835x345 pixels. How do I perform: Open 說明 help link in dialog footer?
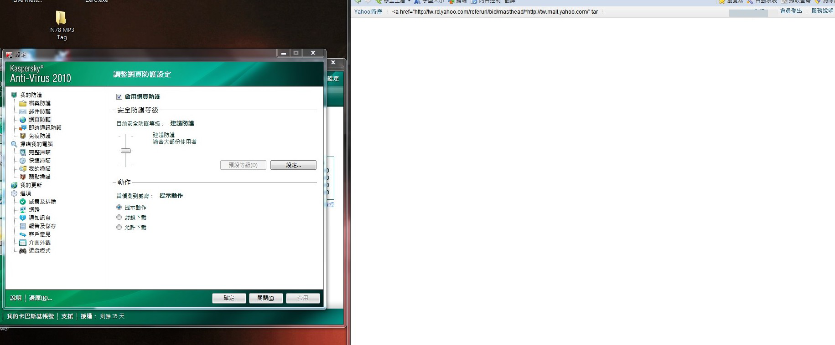pyautogui.click(x=16, y=298)
